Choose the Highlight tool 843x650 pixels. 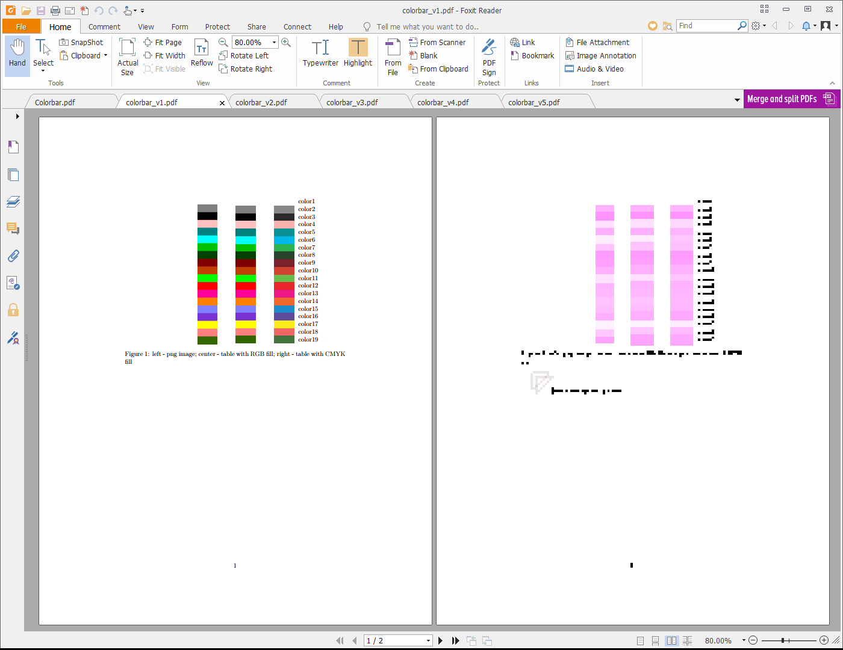coord(358,54)
